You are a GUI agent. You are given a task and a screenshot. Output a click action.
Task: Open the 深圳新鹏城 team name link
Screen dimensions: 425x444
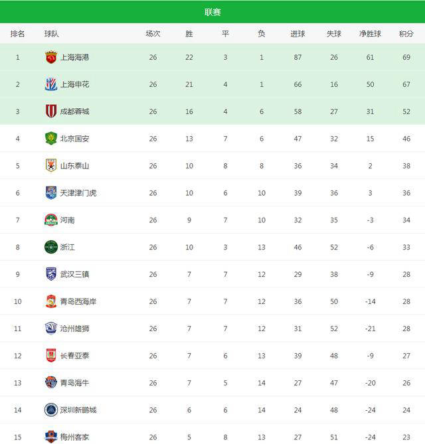pos(78,410)
